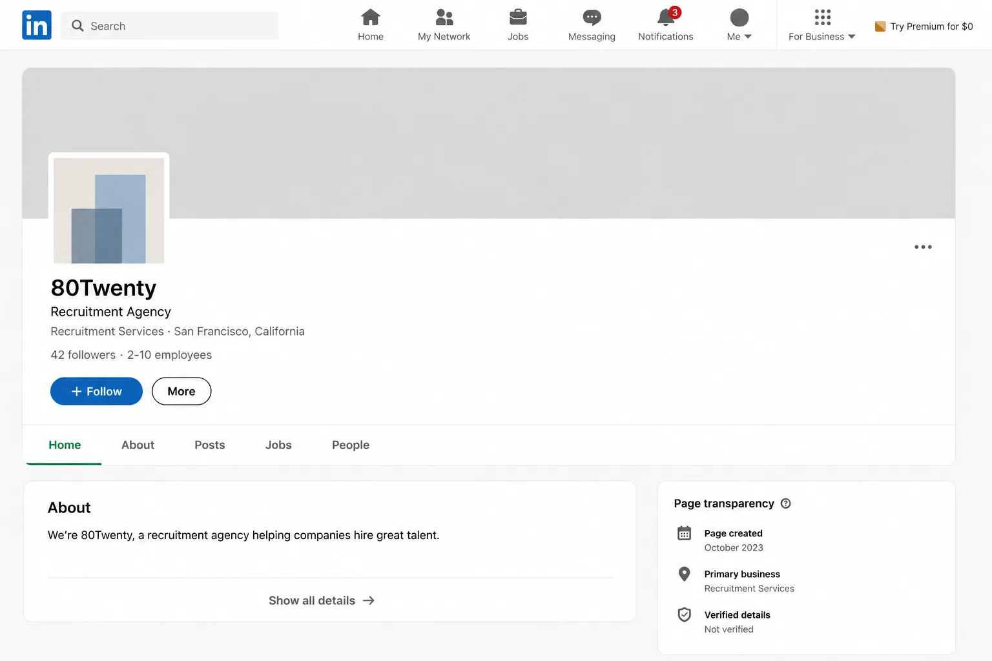Follow the 80Twenty page
Screen dimensions: 992x661
click(96, 391)
